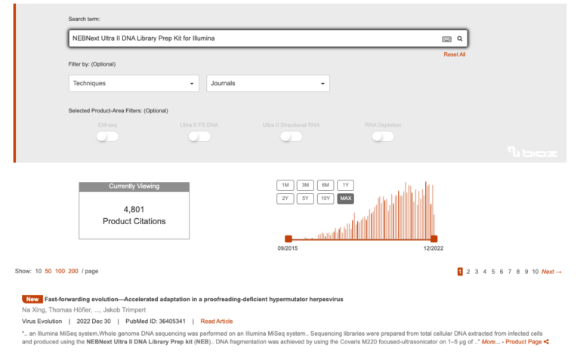The height and width of the screenshot is (354, 580).
Task: Click the left timeline slider handle at 09/2015
Action: click(x=288, y=239)
